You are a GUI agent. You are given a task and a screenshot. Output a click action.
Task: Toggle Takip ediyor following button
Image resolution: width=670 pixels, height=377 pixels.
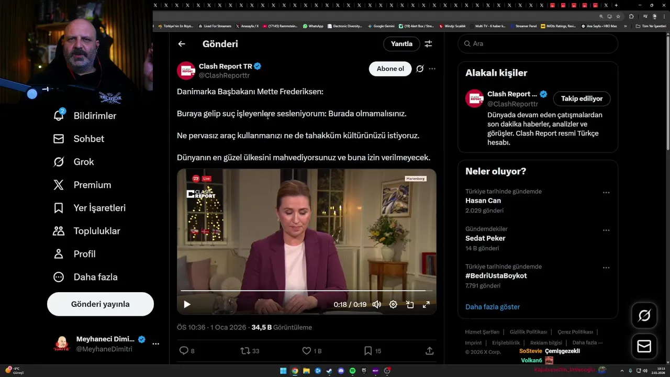(x=582, y=98)
